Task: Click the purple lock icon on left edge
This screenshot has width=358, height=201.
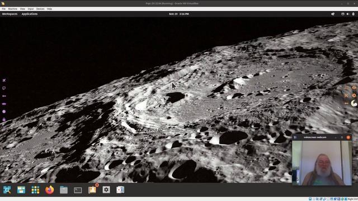Action: click(x=4, y=119)
